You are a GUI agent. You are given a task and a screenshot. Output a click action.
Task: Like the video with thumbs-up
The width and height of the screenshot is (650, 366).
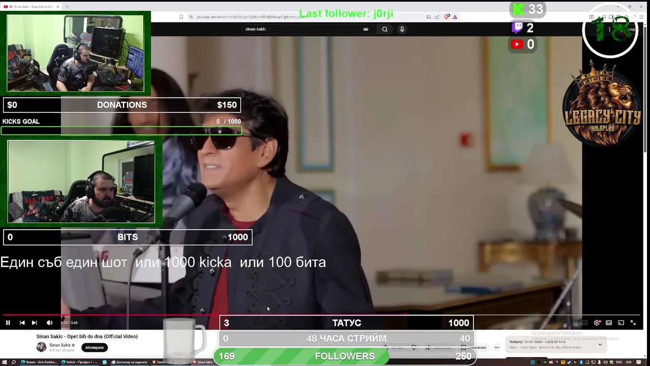coord(395,348)
